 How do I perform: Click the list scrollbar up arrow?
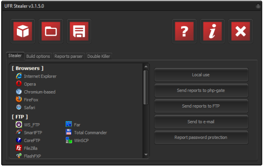(x=146, y=67)
